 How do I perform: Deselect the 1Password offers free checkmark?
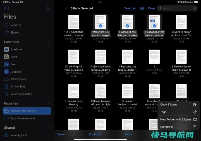click(x=154, y=26)
